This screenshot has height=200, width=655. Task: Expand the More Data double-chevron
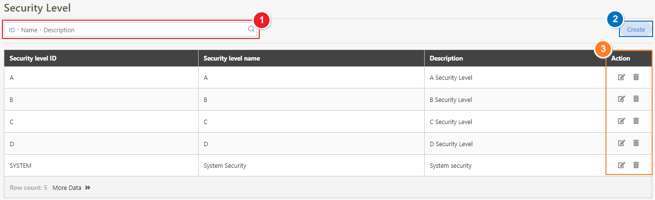pyautogui.click(x=88, y=188)
